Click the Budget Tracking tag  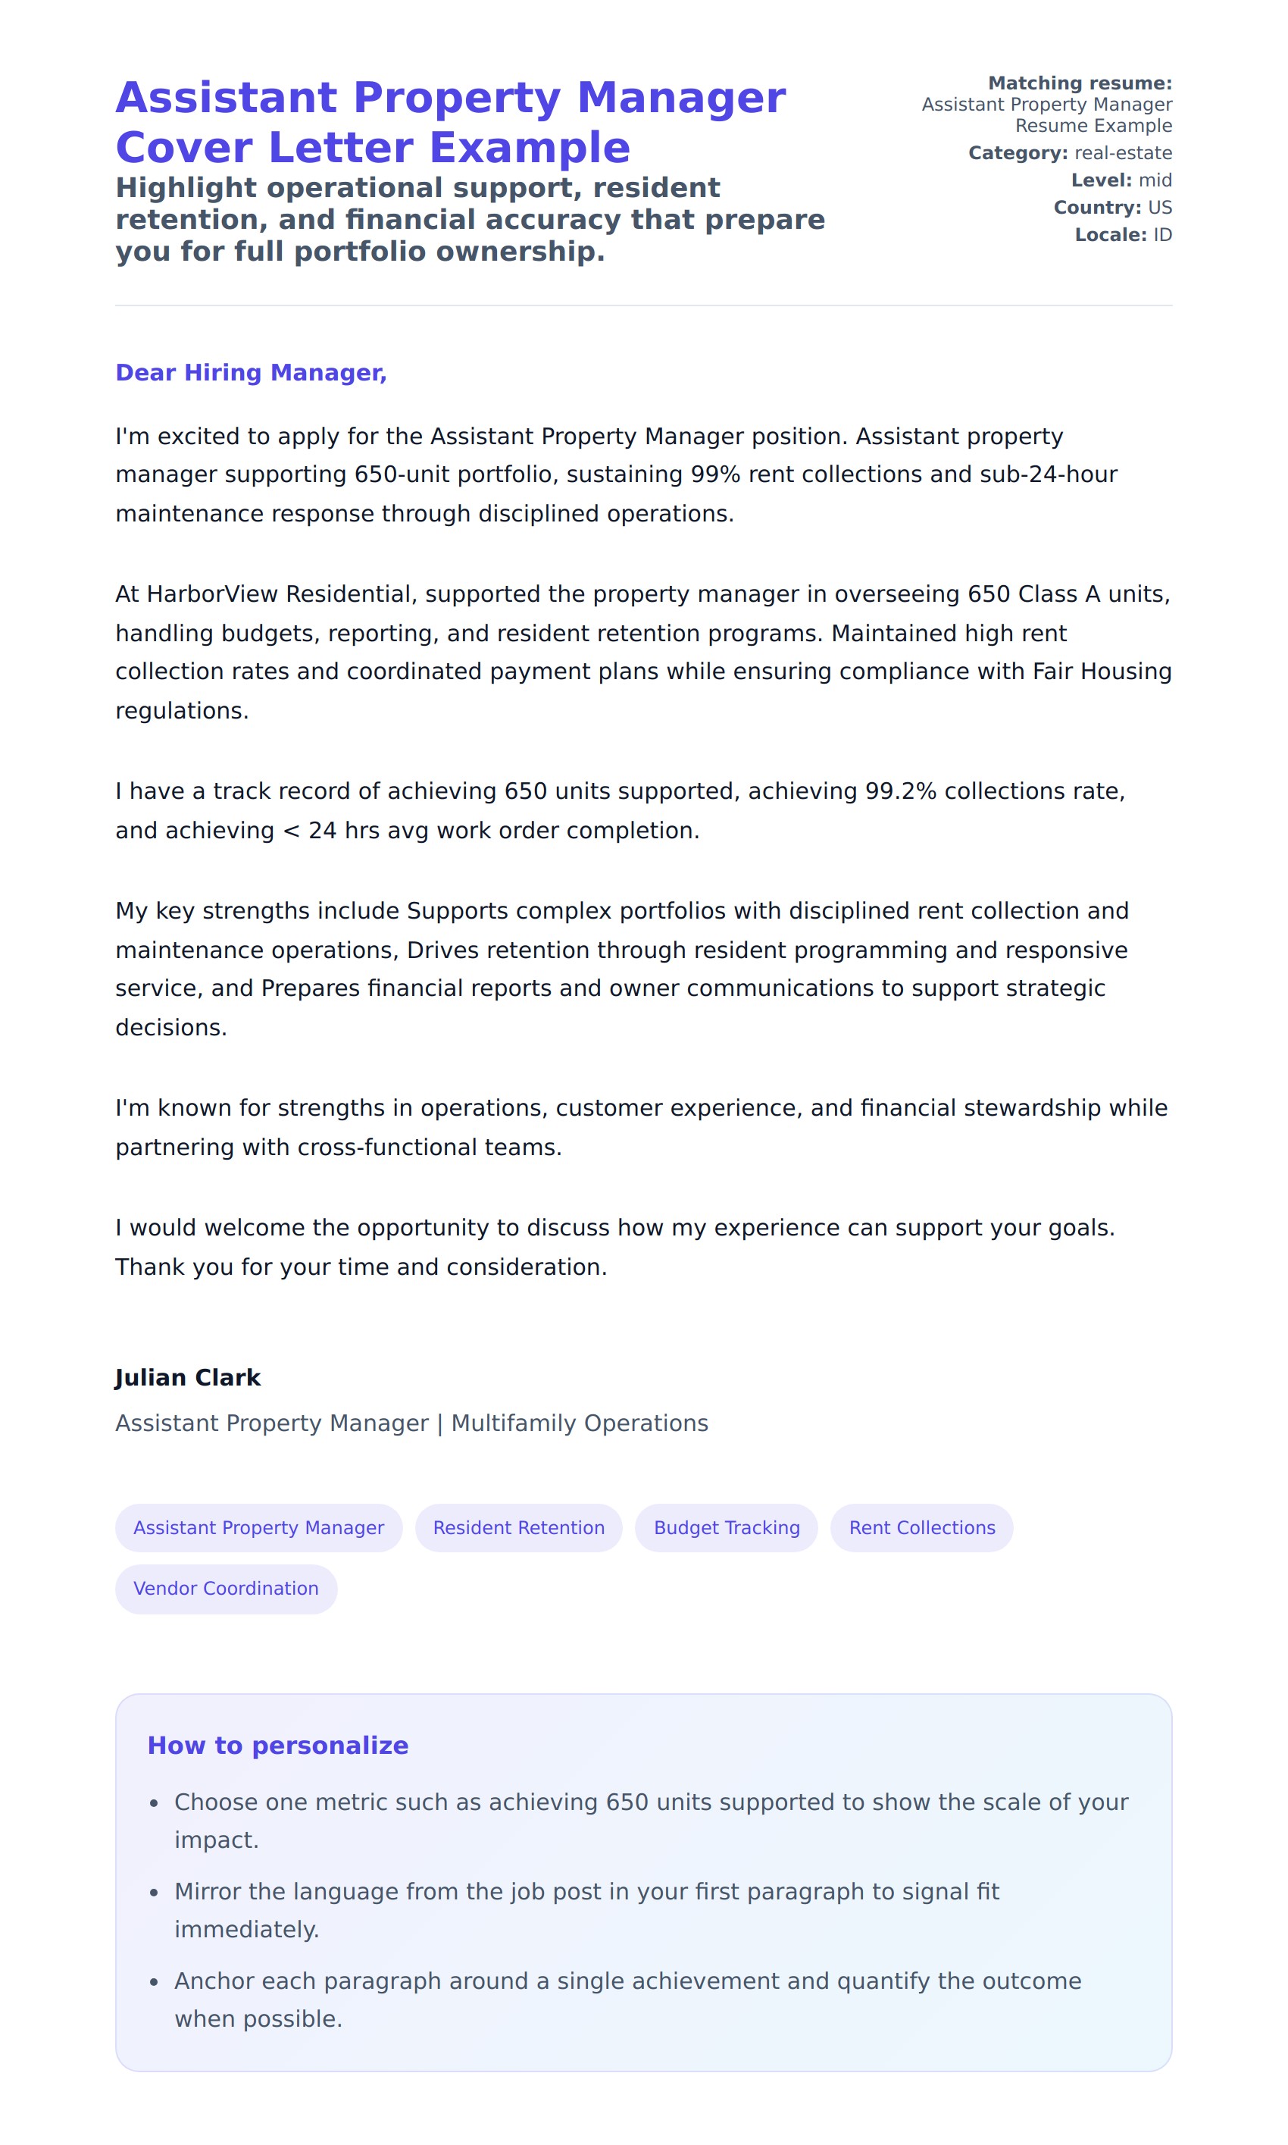pyautogui.click(x=727, y=1527)
